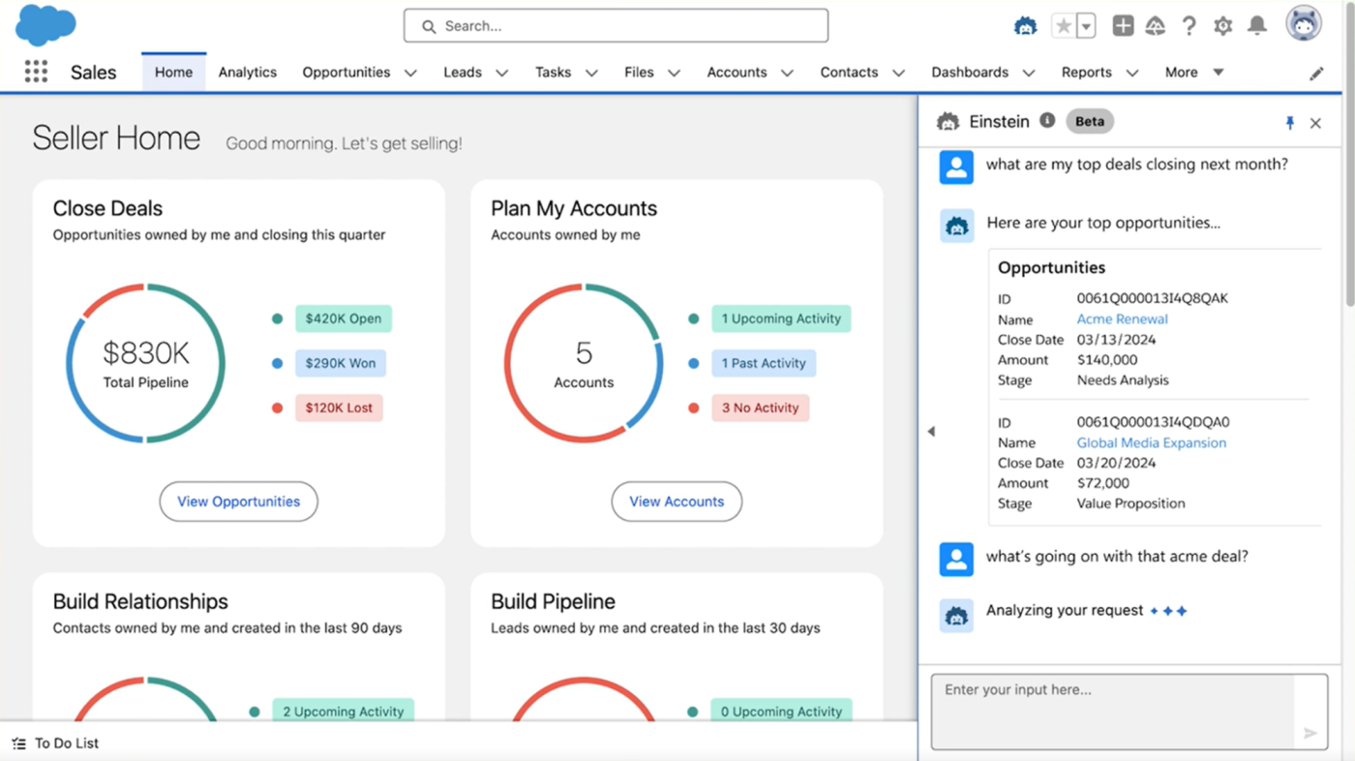The image size is (1355, 761).
Task: Expand the Dashboards tab dropdown chevron
Action: [x=1029, y=73]
